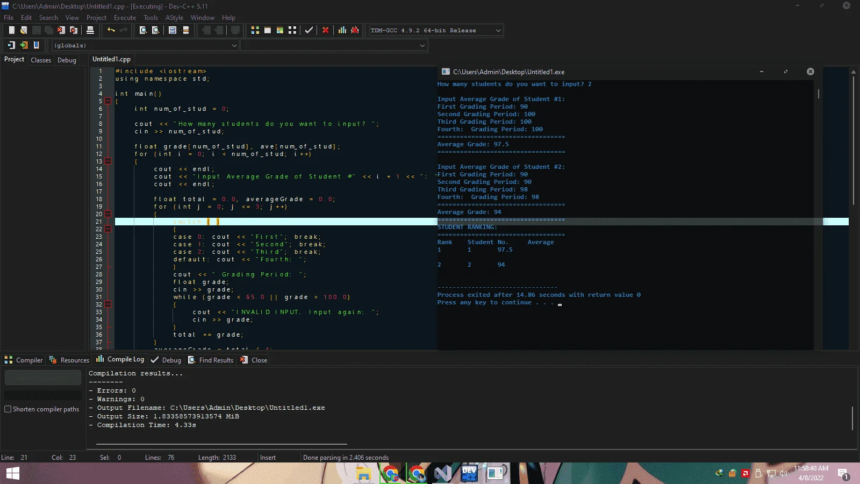Click the New file toolbar icon
The width and height of the screenshot is (860, 484).
(11, 30)
